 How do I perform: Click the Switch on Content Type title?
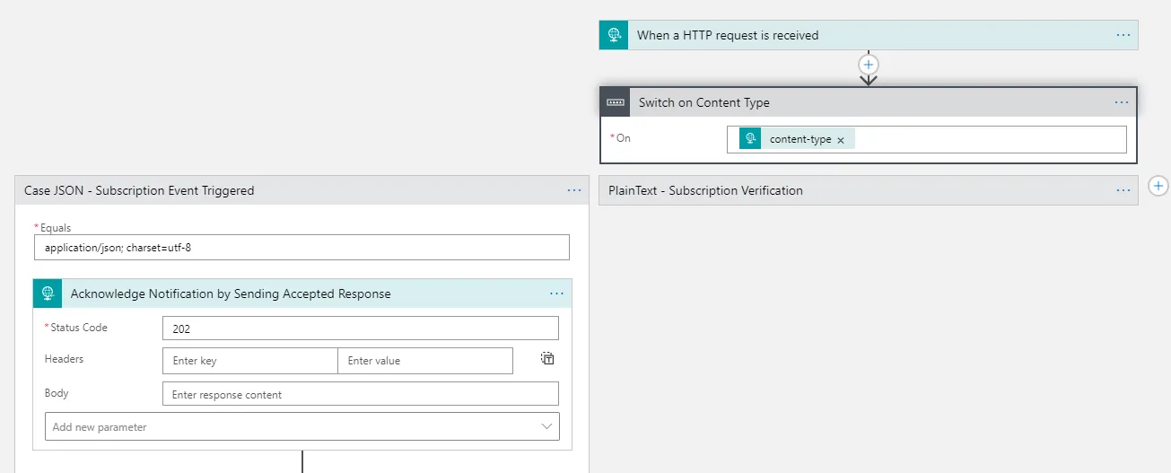tap(704, 102)
